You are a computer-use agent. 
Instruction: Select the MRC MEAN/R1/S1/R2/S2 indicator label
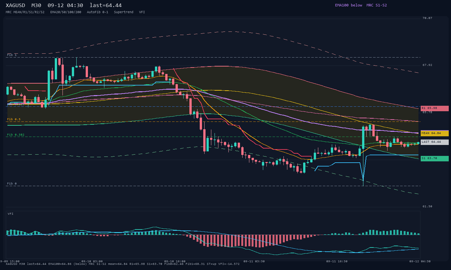(25, 12)
